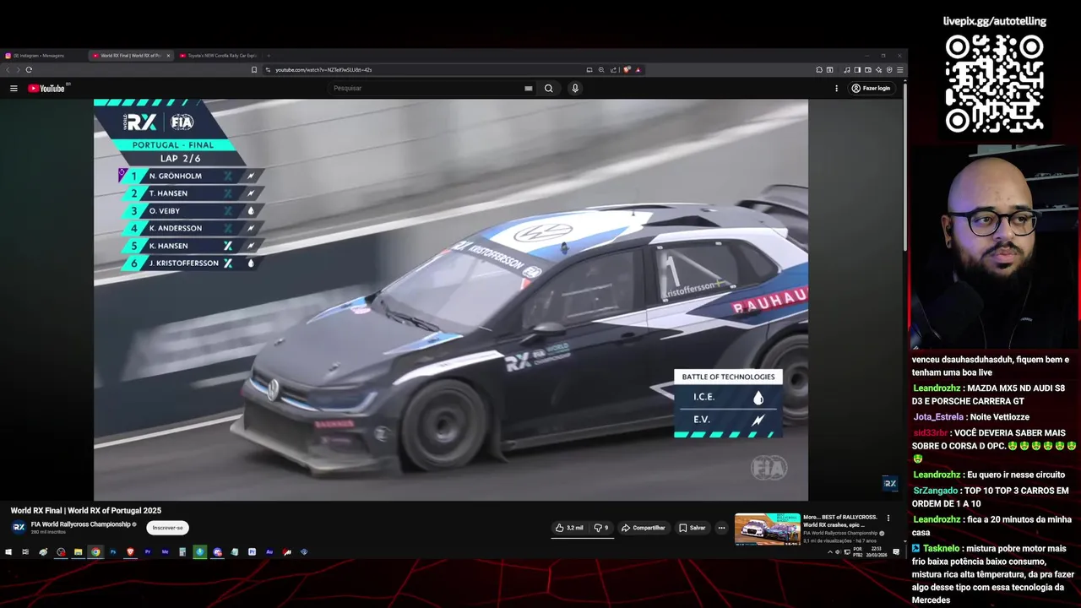Click the Fazer login button

tap(871, 88)
